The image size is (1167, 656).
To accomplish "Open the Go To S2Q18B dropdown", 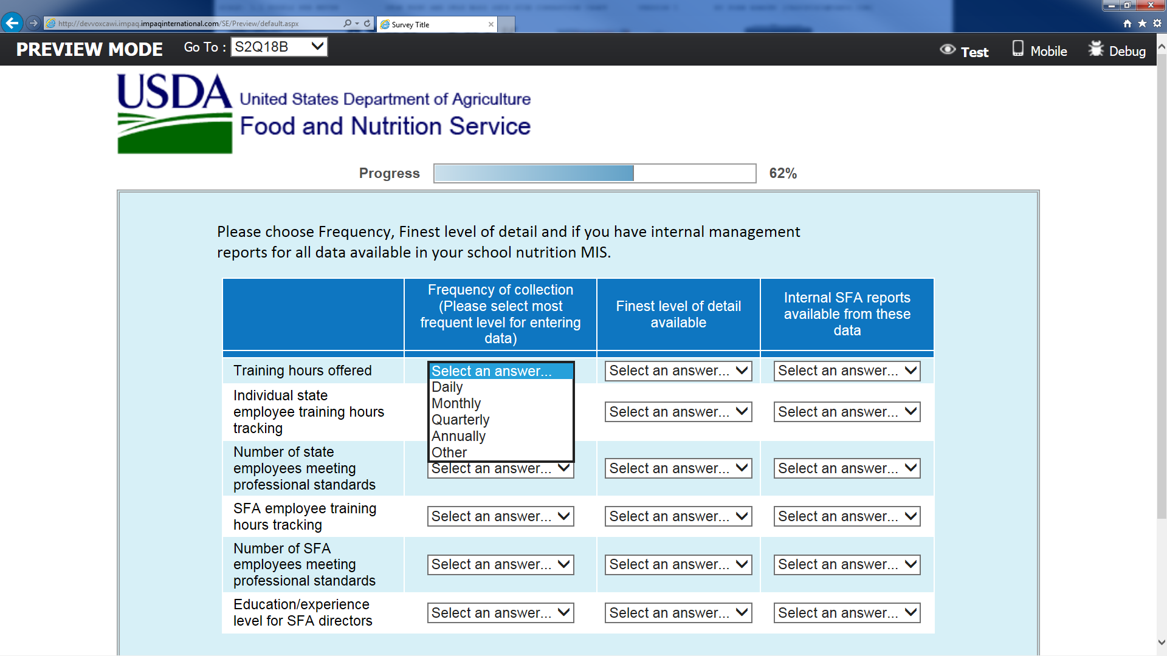I will pos(279,47).
